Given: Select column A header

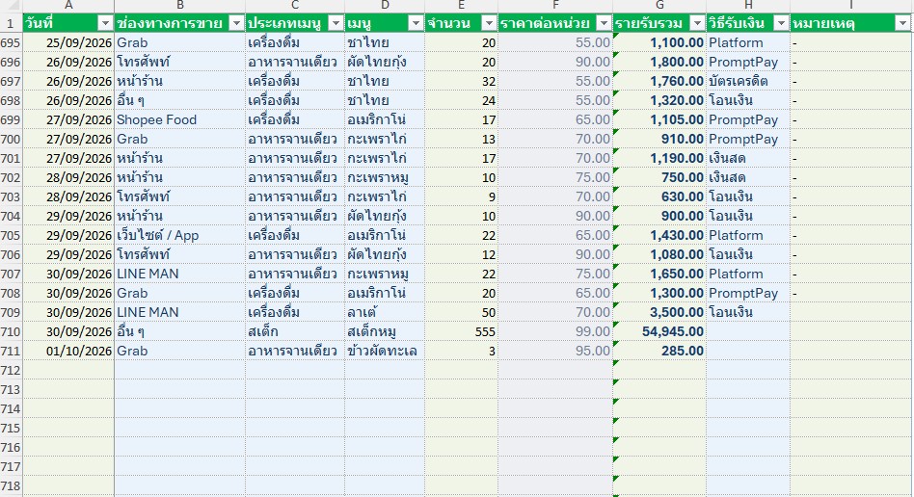Looking at the screenshot, I should point(68,6).
